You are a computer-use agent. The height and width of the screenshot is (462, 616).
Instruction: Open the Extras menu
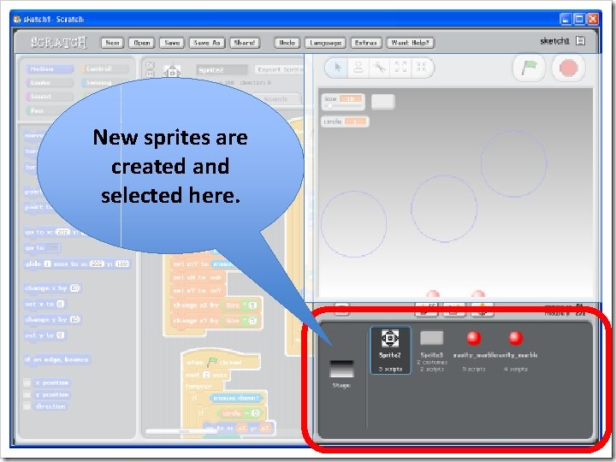coord(366,43)
